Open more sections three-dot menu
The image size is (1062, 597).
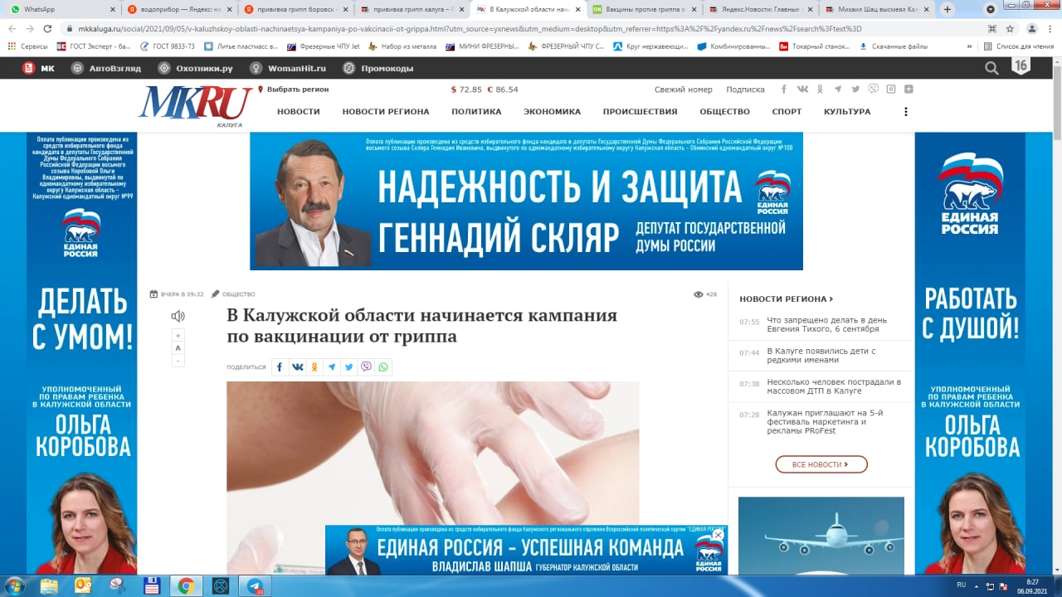[906, 111]
